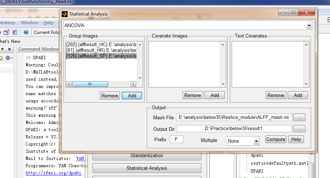The height and width of the screenshot is (178, 330).
Task: Select the [81] alffresult_HR group entry
Action: (101, 50)
